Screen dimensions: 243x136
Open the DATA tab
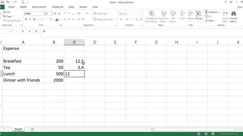pyautogui.click(x=71, y=7)
